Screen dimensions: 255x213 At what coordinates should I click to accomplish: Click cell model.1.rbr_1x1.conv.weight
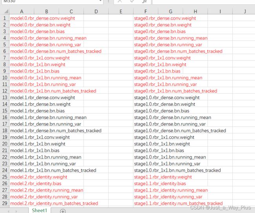click(x=40, y=137)
